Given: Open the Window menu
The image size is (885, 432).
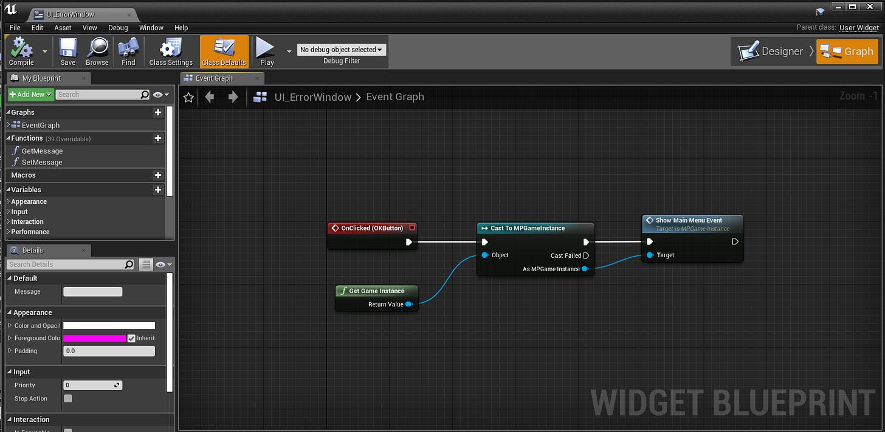Looking at the screenshot, I should pyautogui.click(x=151, y=28).
